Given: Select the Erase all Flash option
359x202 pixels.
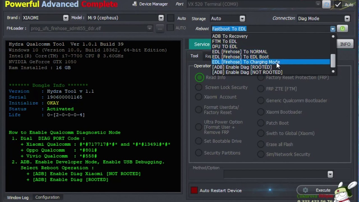Looking at the screenshot, I should point(261,144).
